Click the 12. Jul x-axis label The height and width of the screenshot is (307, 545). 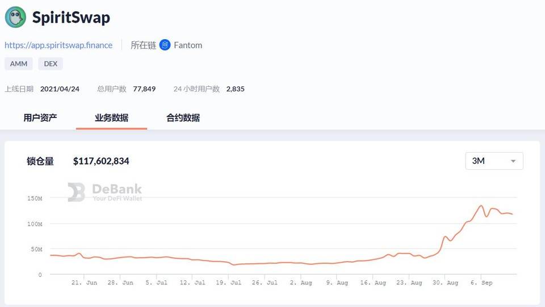coord(192,283)
